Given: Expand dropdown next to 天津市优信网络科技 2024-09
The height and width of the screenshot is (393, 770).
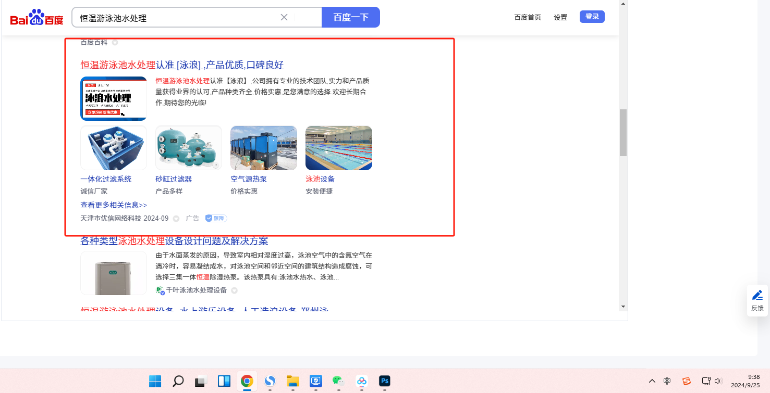Looking at the screenshot, I should click(x=176, y=219).
